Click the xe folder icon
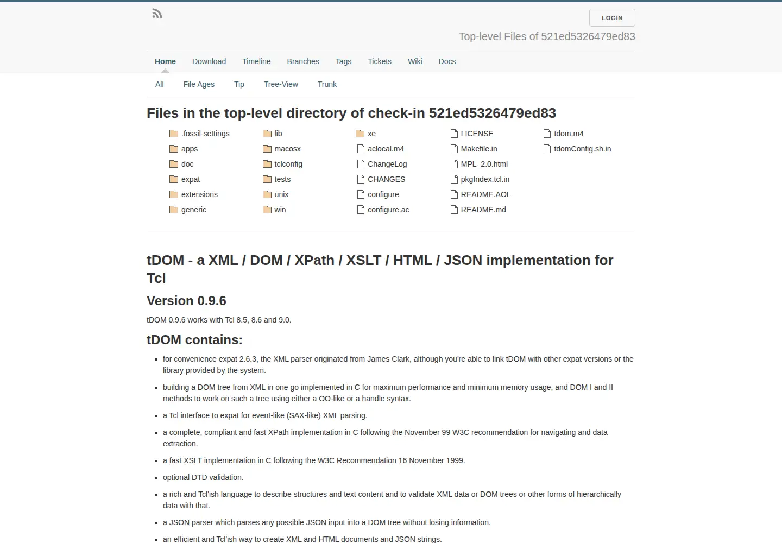 (360, 134)
